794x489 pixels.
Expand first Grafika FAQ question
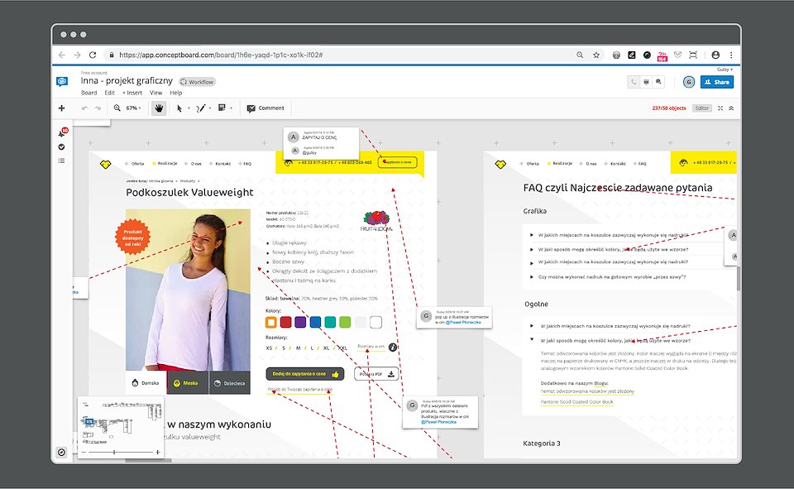coord(532,235)
